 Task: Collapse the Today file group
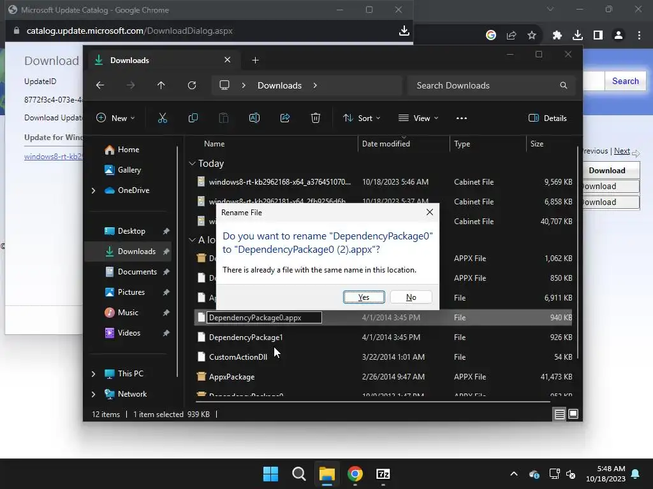click(x=192, y=164)
